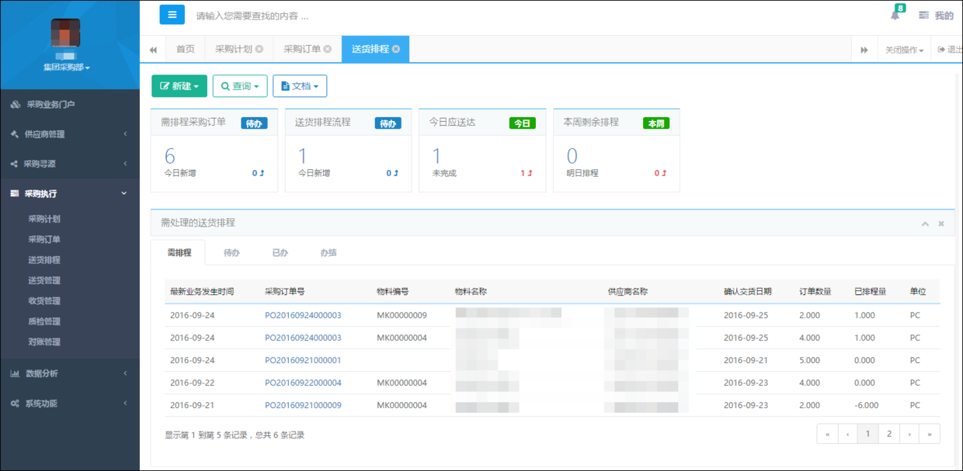
Task: Open the 文档 dropdown button
Action: pyautogui.click(x=300, y=86)
